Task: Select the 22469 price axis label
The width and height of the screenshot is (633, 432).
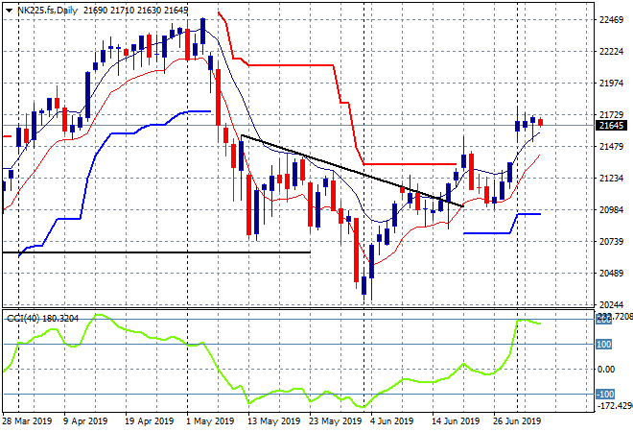Action: (x=611, y=20)
